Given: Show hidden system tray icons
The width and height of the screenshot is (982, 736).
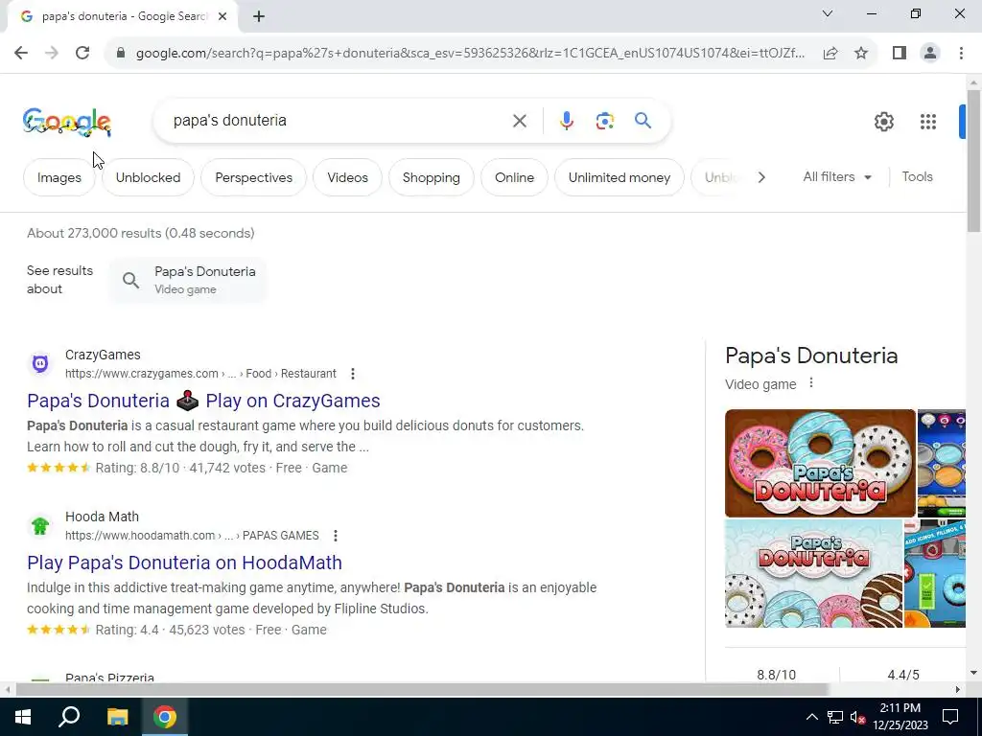Looking at the screenshot, I should [811, 717].
